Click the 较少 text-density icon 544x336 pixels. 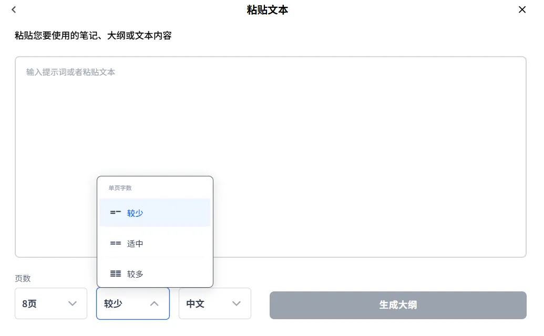[x=116, y=213]
